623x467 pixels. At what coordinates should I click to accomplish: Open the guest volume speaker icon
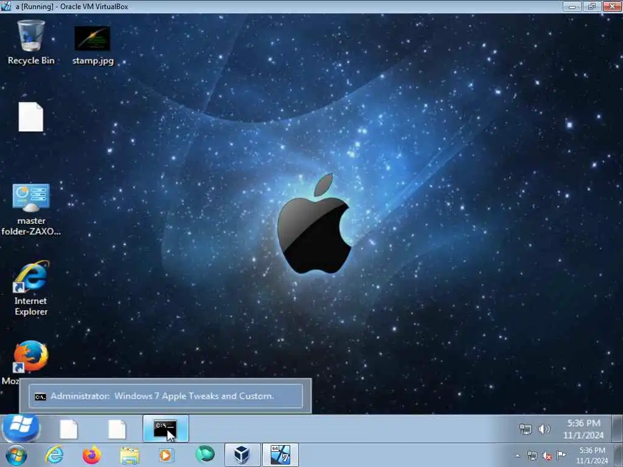544,429
